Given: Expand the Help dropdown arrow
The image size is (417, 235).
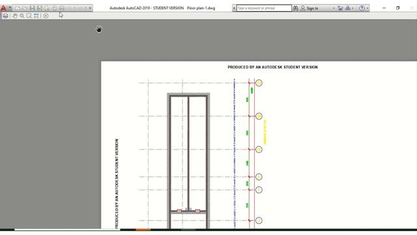Looking at the screenshot, I should [x=367, y=8].
